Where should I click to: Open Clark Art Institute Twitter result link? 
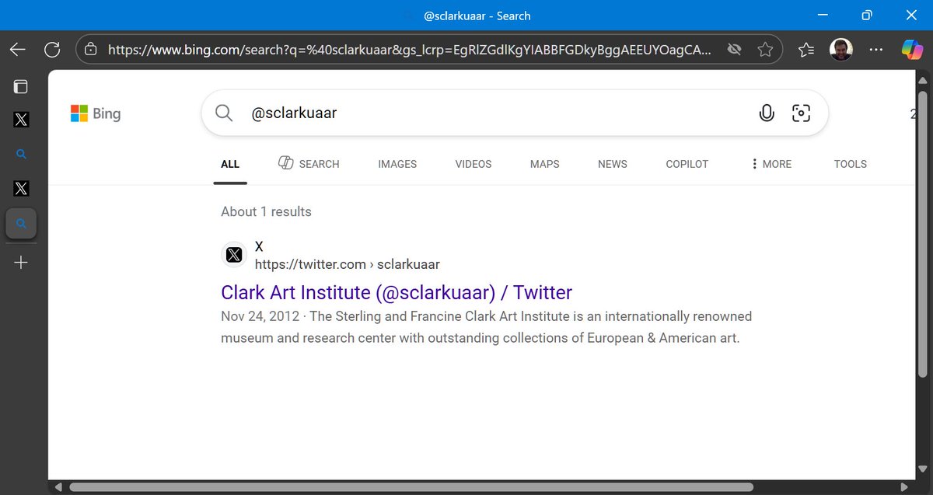pyautogui.click(x=397, y=293)
